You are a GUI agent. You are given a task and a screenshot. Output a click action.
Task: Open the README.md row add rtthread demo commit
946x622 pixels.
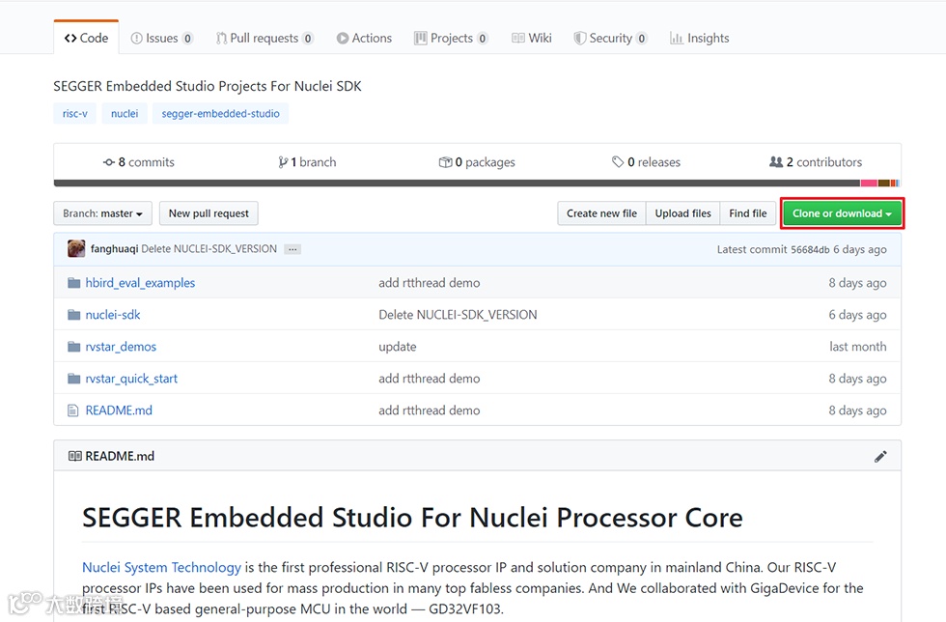[x=430, y=410]
